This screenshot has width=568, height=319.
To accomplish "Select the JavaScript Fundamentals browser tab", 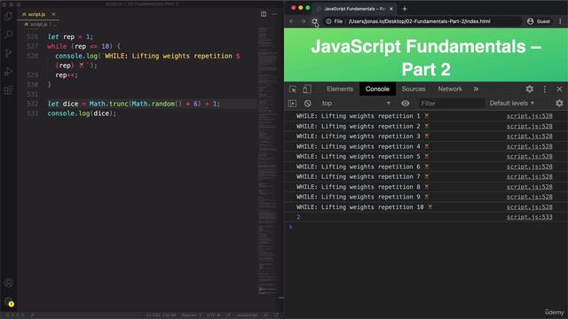I will [354, 9].
